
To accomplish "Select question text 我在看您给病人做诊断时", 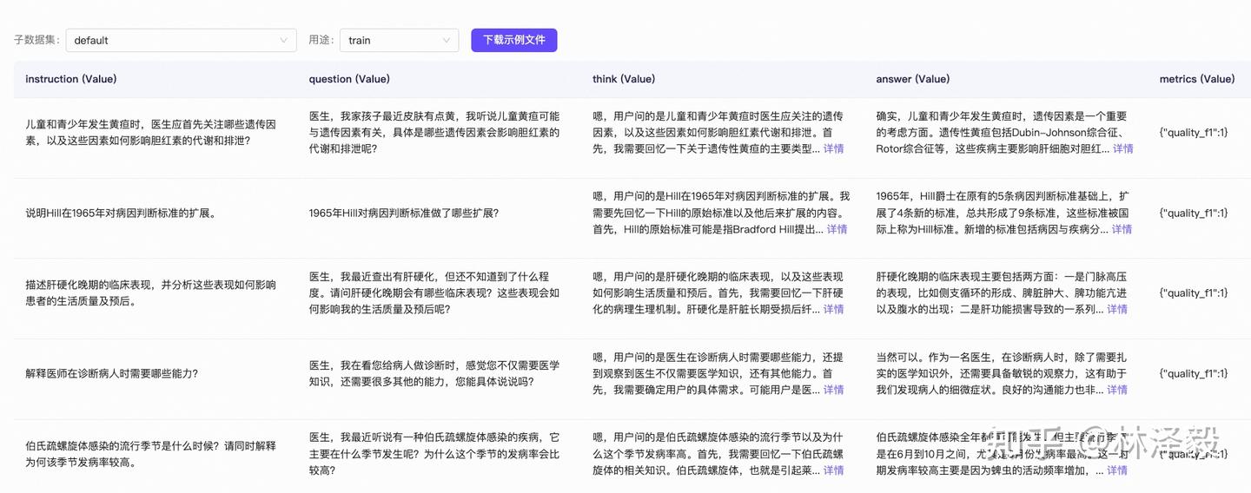I will pos(434,374).
